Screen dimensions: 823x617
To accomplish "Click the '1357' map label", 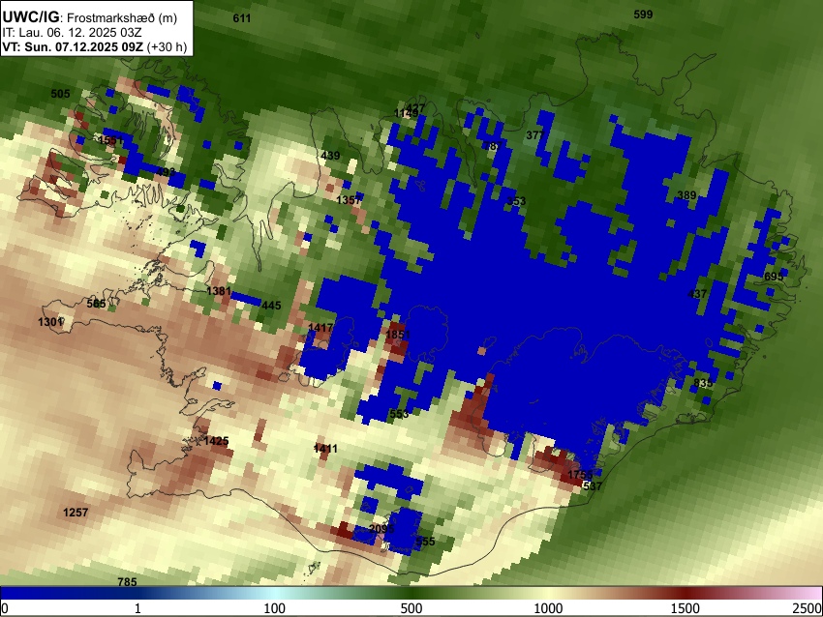I will click(x=349, y=200).
